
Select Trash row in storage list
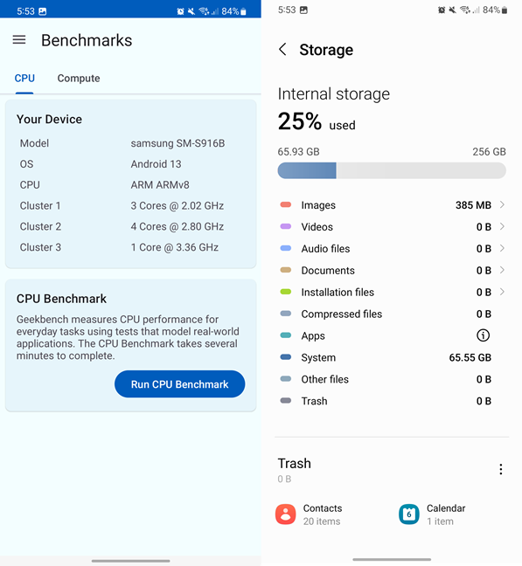(392, 401)
